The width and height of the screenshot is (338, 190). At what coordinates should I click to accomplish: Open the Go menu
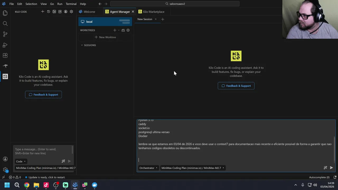52,4
